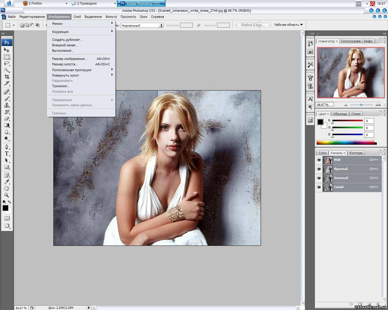Open Layer Comps panel icon in dock
Image resolution: width=388 pixels, height=310 pixels.
pos(310,120)
